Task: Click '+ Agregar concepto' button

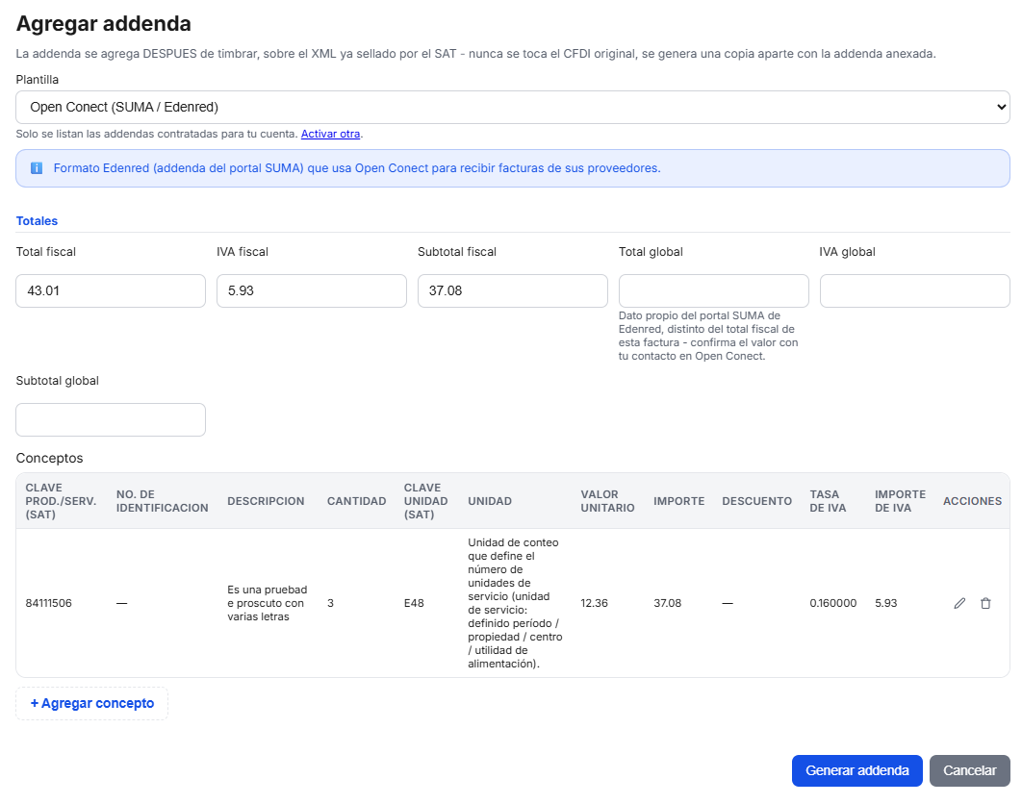Action: click(x=91, y=703)
